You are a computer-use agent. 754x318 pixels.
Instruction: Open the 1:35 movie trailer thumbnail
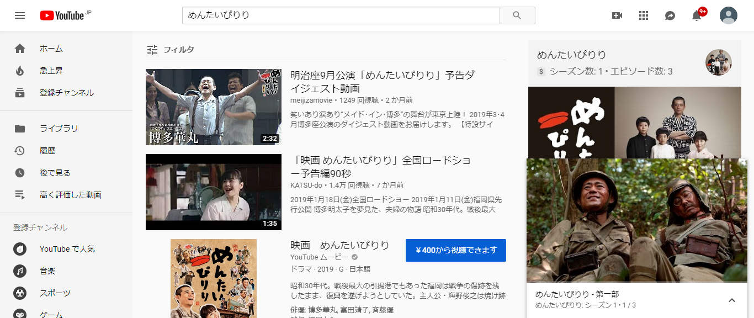213,192
